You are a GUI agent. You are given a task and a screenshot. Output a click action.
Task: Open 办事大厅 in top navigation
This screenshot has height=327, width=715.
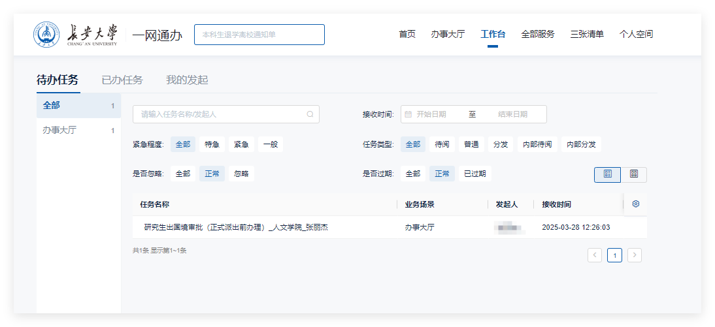[448, 34]
